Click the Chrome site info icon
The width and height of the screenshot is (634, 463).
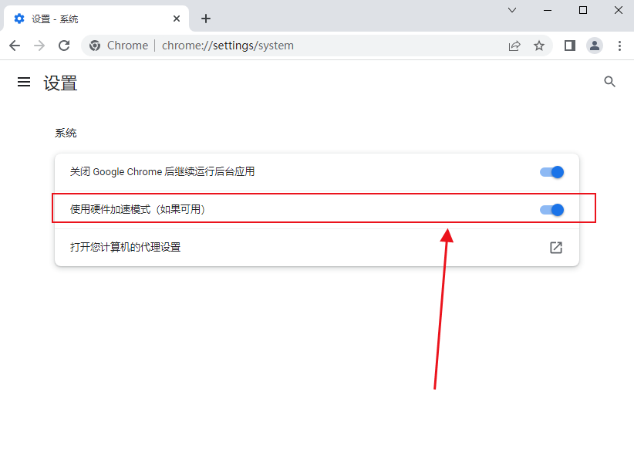(x=95, y=46)
